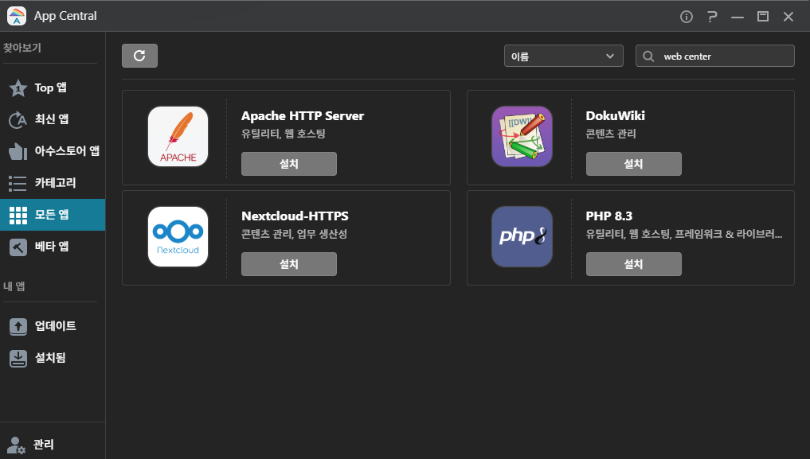Click the truncated category text under PHP 8.3
This screenshot has height=459, width=810.
click(x=684, y=234)
